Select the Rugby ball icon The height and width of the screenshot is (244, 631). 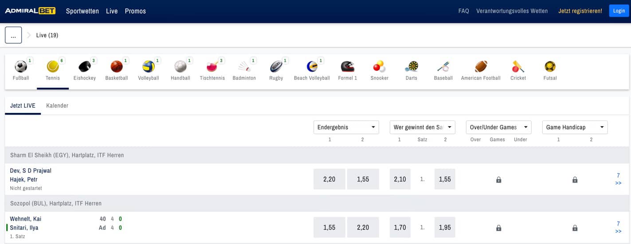(276, 67)
